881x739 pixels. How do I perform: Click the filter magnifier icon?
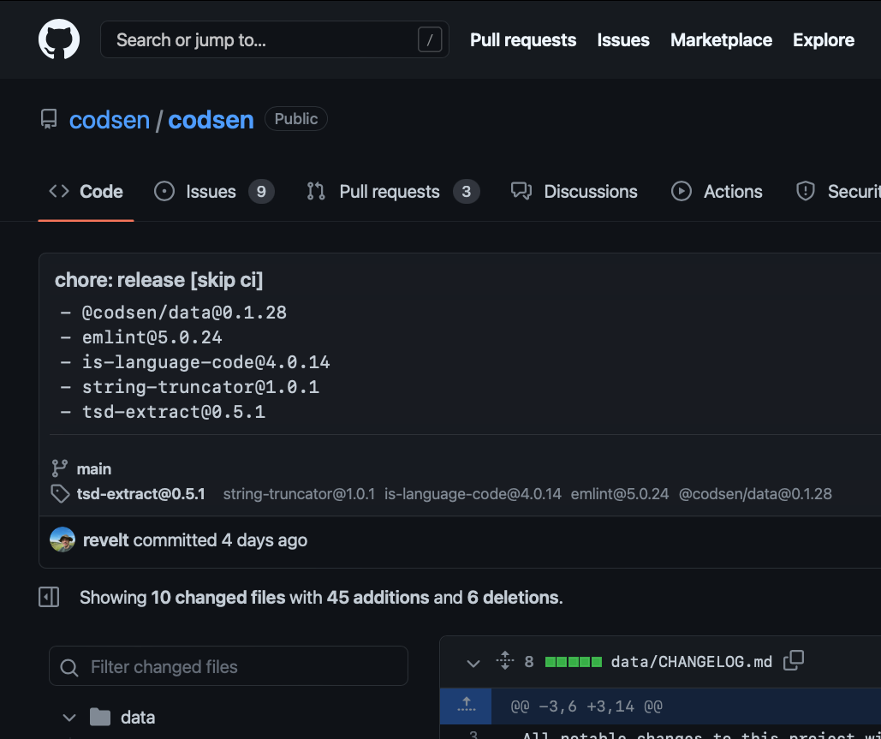pos(69,667)
